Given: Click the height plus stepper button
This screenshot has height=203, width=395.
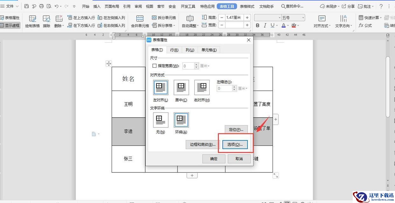Looking at the screenshot, I should 247,18.
